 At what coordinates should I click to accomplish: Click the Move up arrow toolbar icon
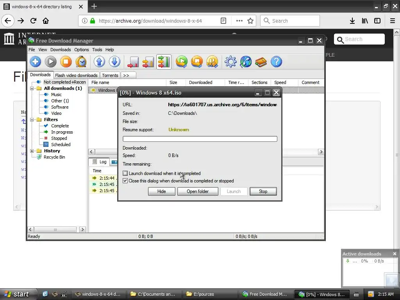coord(99,62)
